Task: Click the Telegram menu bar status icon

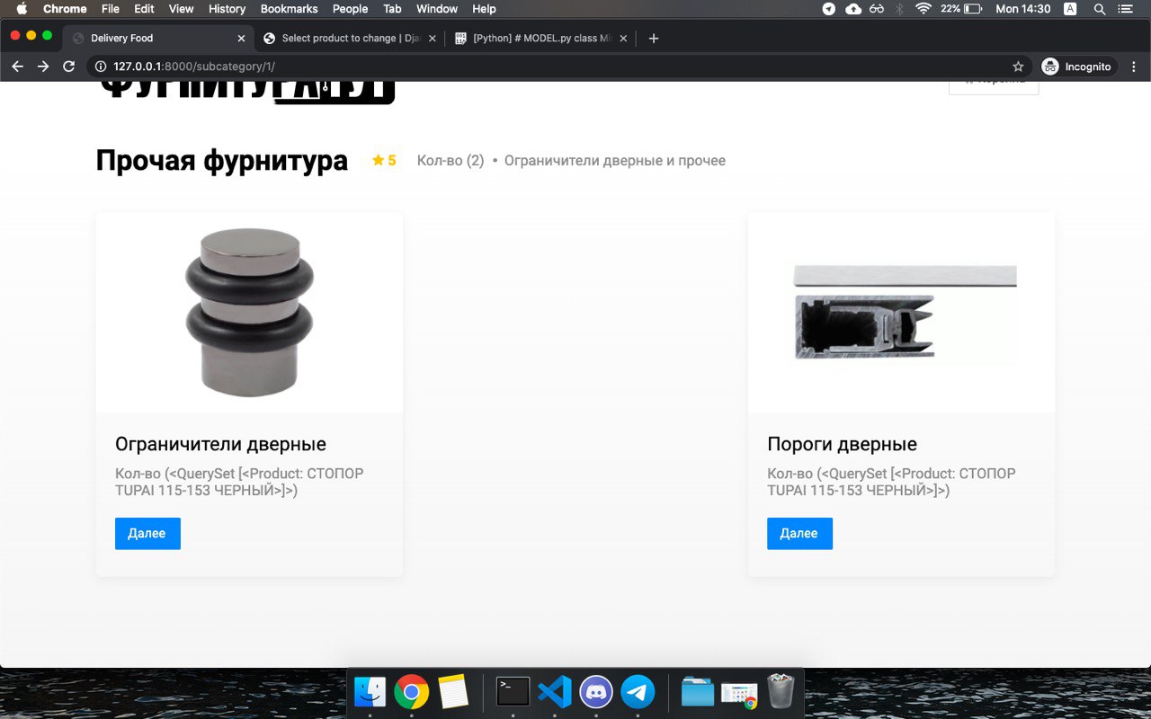Action: coord(829,9)
